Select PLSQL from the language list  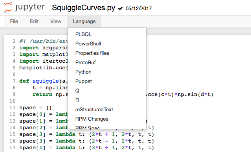[107, 34]
